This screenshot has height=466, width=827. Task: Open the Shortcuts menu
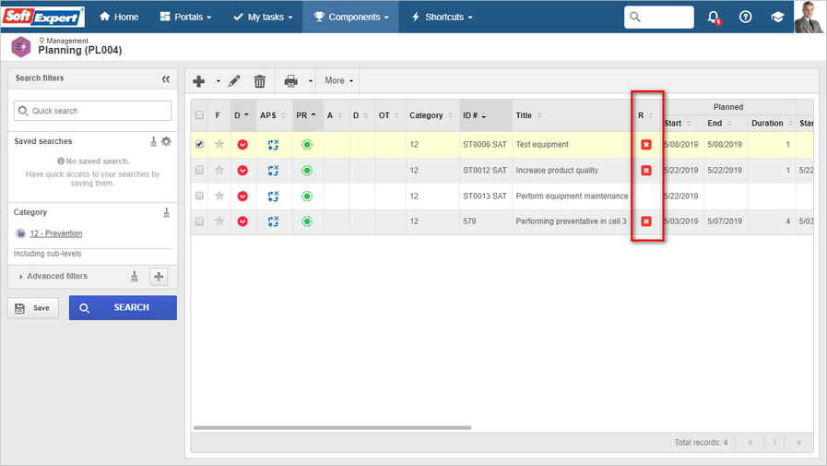pos(442,17)
